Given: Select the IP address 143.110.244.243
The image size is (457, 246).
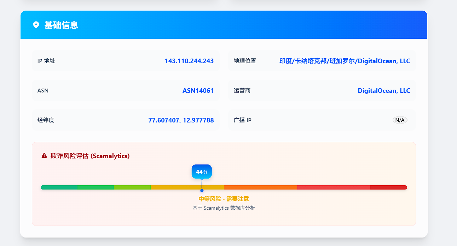Looking at the screenshot, I should [x=189, y=61].
